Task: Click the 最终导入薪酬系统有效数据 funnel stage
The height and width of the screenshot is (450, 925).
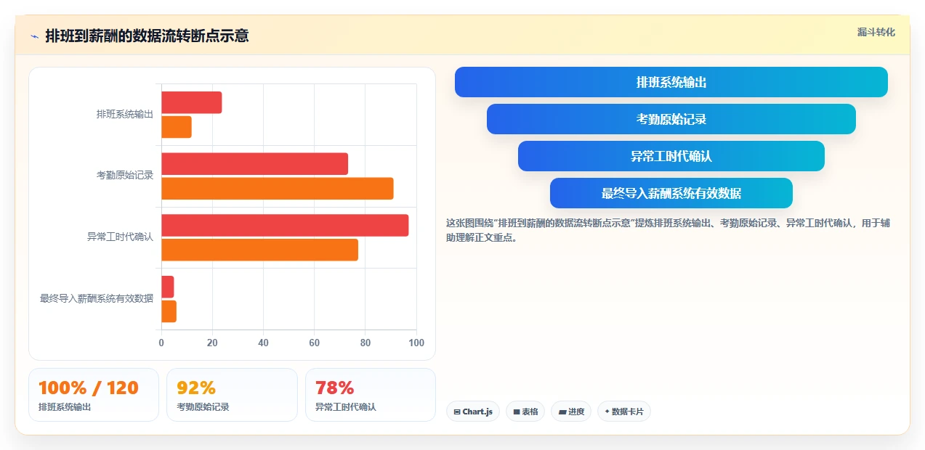Action: (x=671, y=193)
